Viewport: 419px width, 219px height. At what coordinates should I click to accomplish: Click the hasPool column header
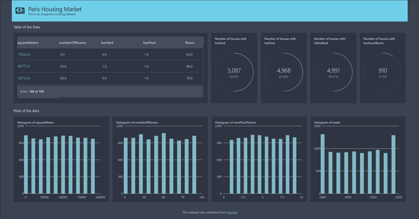149,43
